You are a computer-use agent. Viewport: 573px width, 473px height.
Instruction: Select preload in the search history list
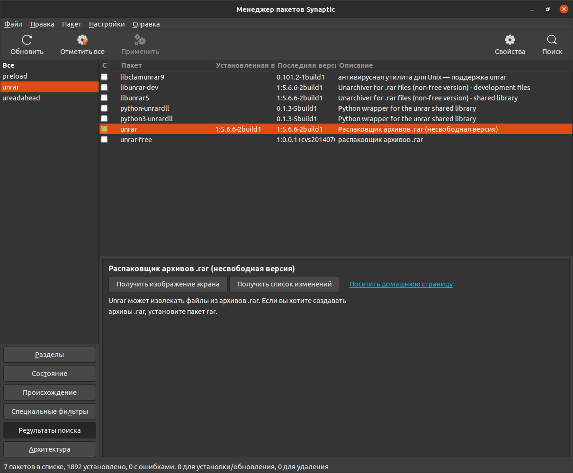tap(15, 76)
